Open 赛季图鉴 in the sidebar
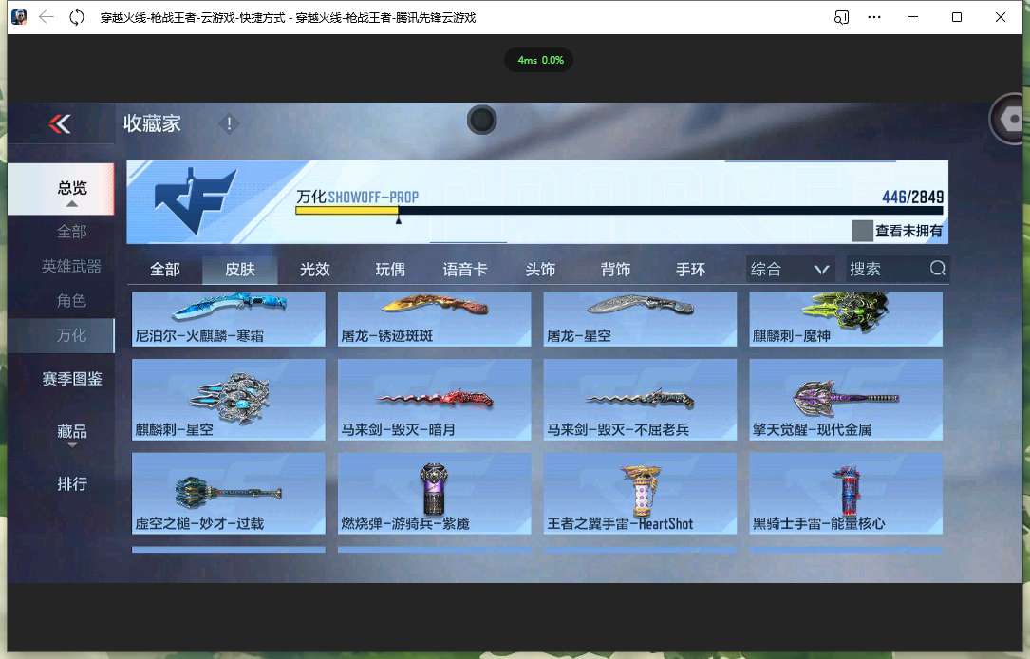 pos(71,379)
